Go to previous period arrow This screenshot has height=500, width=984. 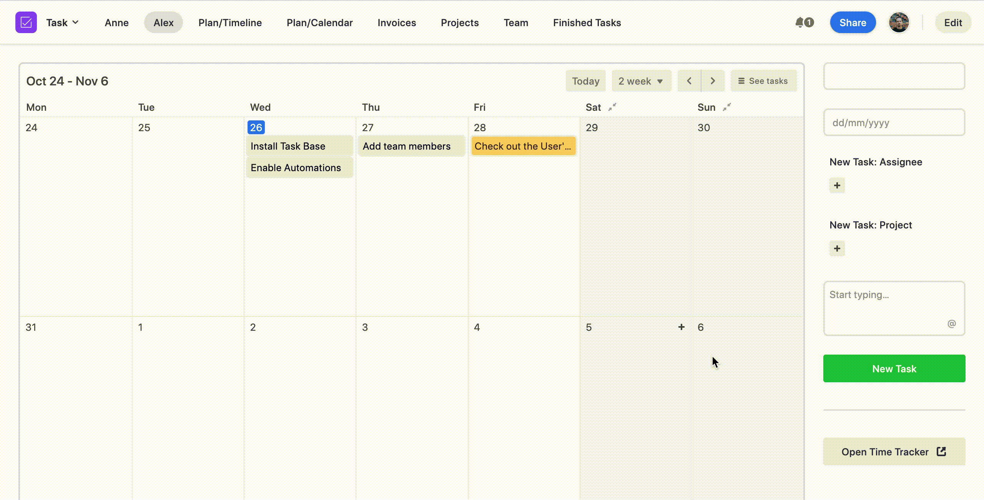[689, 81]
